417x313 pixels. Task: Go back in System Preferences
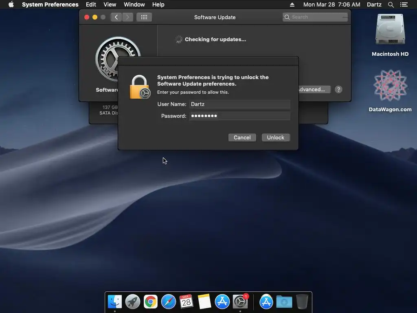116,17
